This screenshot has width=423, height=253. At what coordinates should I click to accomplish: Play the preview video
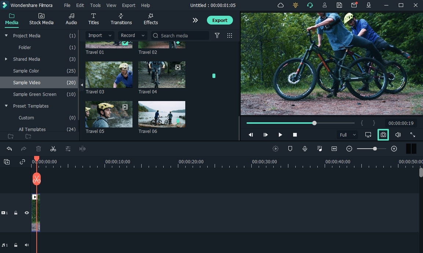click(x=280, y=135)
